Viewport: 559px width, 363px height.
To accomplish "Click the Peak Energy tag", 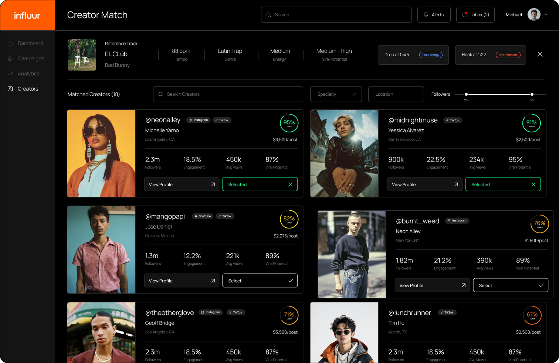I will [x=431, y=55].
